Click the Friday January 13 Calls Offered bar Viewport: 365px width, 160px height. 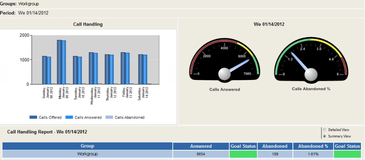123,68
